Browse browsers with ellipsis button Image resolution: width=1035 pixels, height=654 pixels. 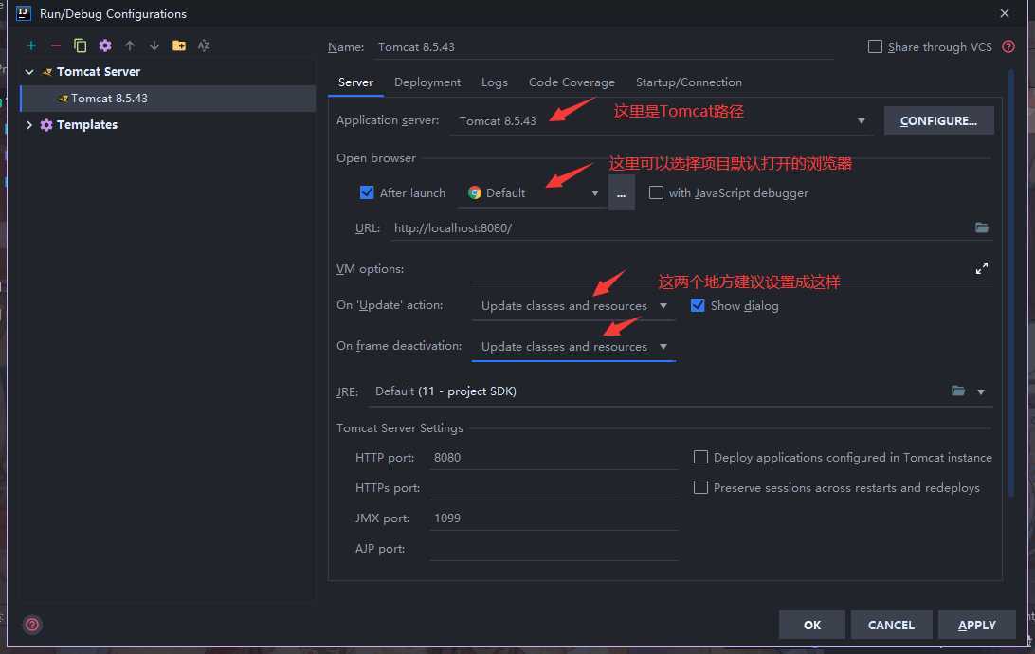[x=621, y=192]
